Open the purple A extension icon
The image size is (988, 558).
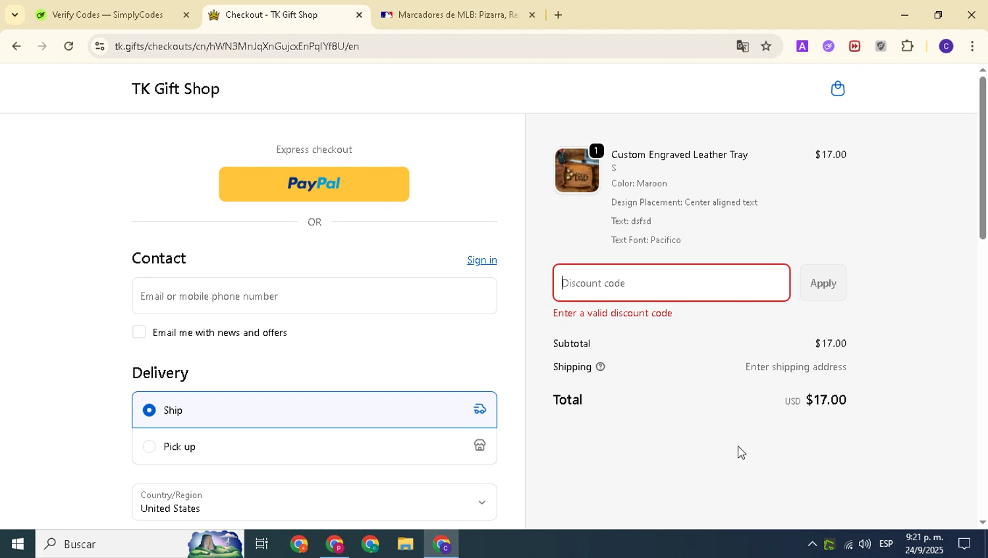(x=802, y=46)
